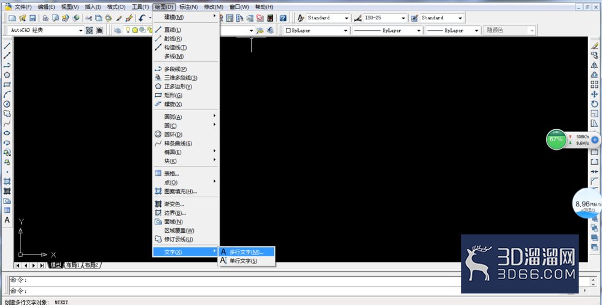Click the New drawing icon
The width and height of the screenshot is (602, 305).
[x=12, y=18]
